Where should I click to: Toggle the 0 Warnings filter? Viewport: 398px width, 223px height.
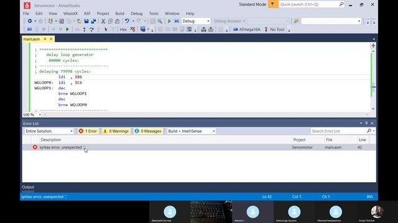pyautogui.click(x=116, y=131)
